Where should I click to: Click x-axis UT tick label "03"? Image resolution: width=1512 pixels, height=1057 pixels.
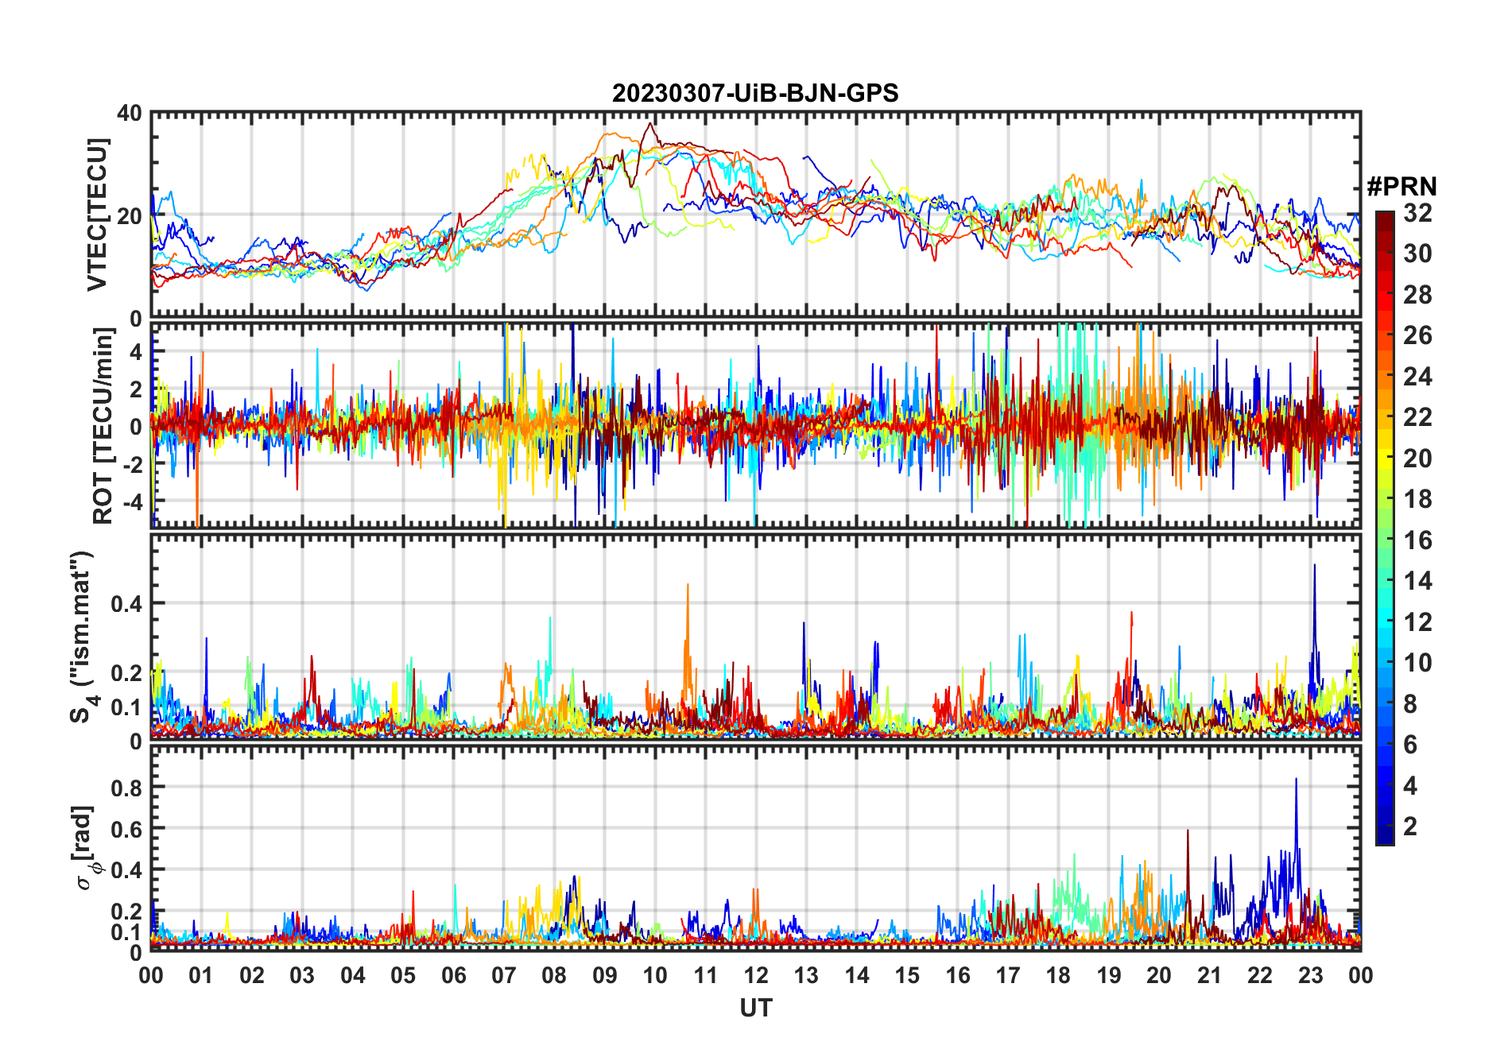point(302,975)
